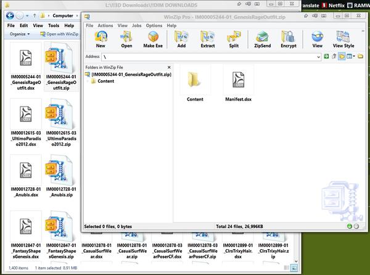This screenshot has height=275, width=370.
Task: Select IM00012728-01_Anubis.dsx file
Action: (x=26, y=176)
